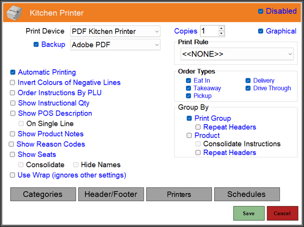Check the Hide Names option
The image size is (304, 227).
pos(76,164)
